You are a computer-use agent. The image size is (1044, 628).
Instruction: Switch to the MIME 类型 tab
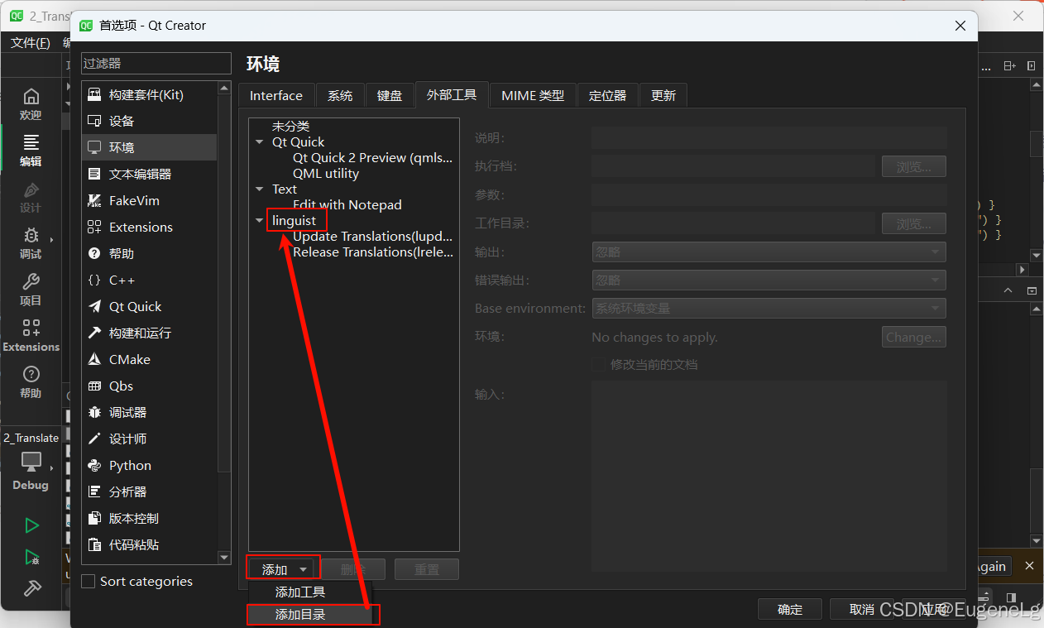pos(533,95)
